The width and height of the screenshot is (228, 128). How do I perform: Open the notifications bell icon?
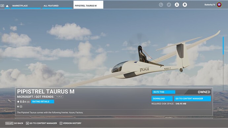click(x=185, y=5)
